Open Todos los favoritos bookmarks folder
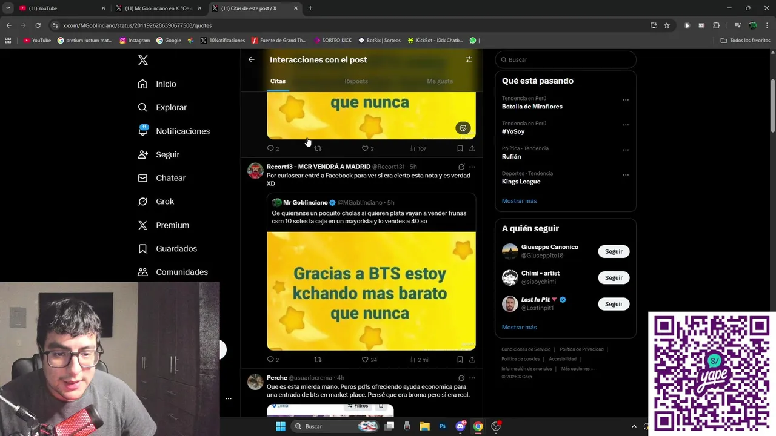 click(x=745, y=41)
